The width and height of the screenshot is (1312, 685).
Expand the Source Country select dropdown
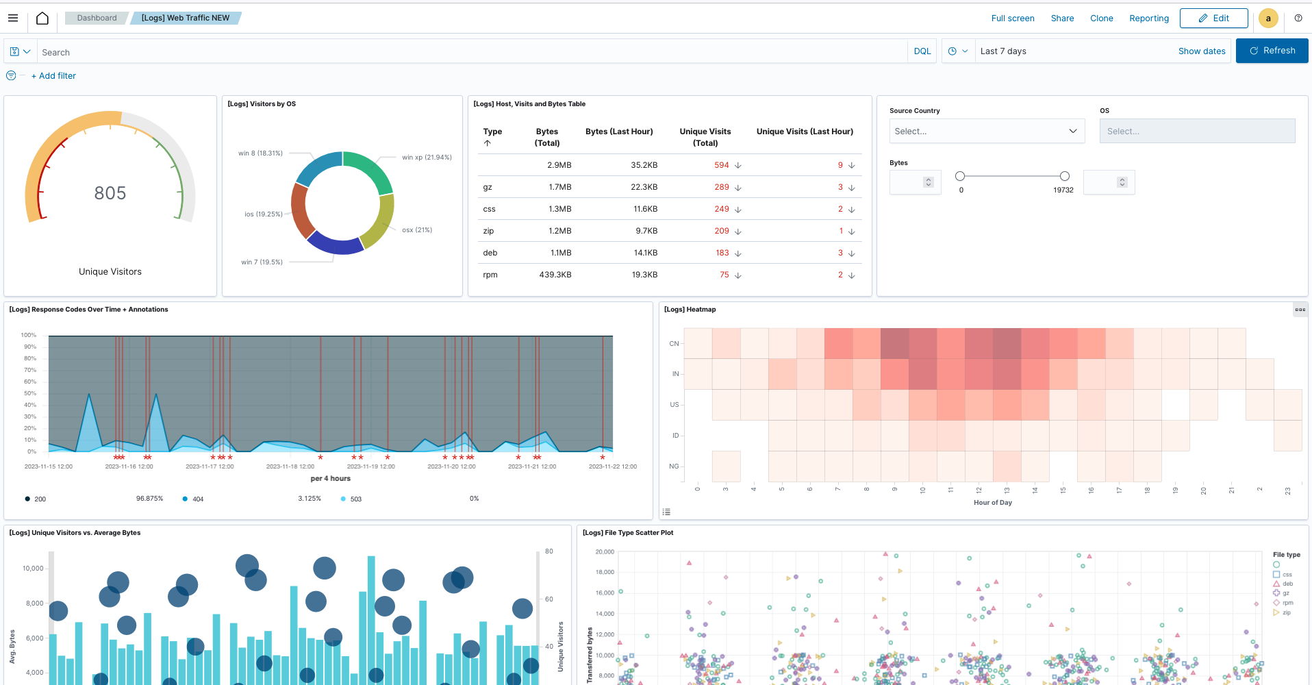tap(986, 132)
